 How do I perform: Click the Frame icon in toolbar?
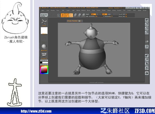[x=58, y=15]
